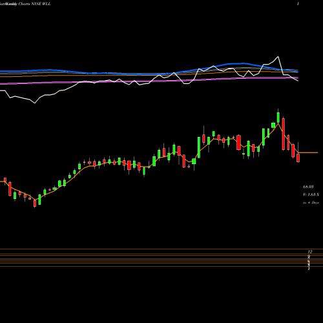
Task: Click the last red candle on the right
Action: click(x=298, y=158)
